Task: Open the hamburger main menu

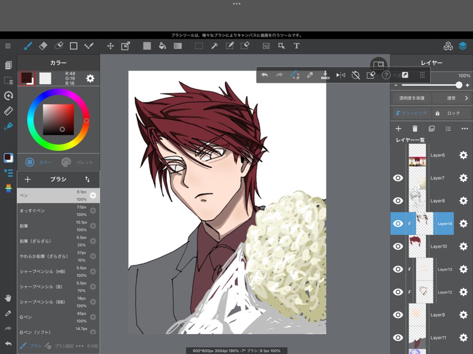Action: [8, 46]
